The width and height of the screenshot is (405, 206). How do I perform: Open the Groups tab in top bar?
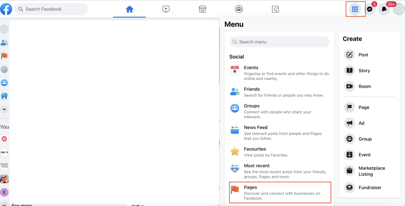(x=239, y=9)
